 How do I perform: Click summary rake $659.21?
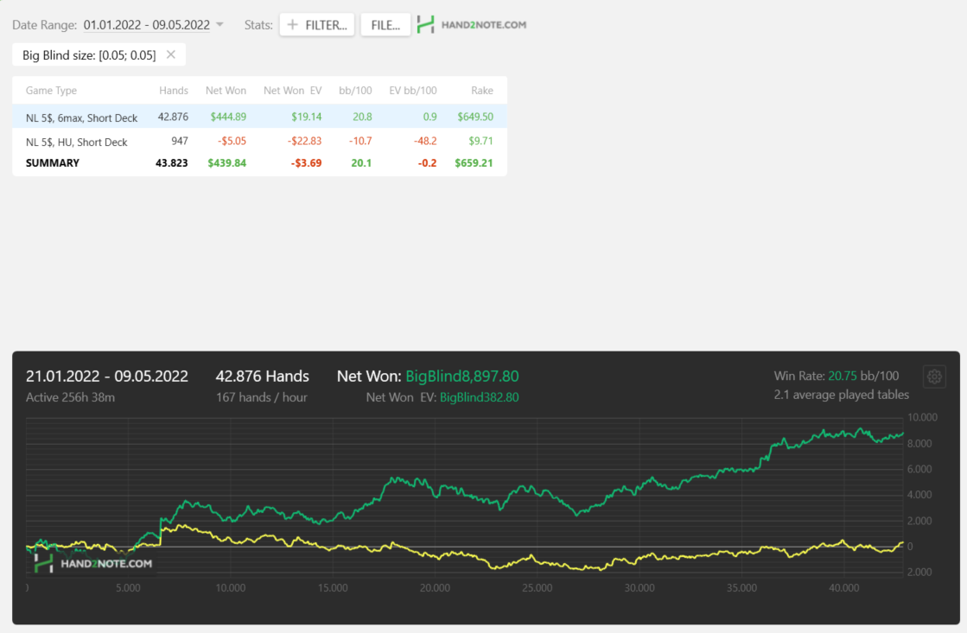tap(474, 162)
